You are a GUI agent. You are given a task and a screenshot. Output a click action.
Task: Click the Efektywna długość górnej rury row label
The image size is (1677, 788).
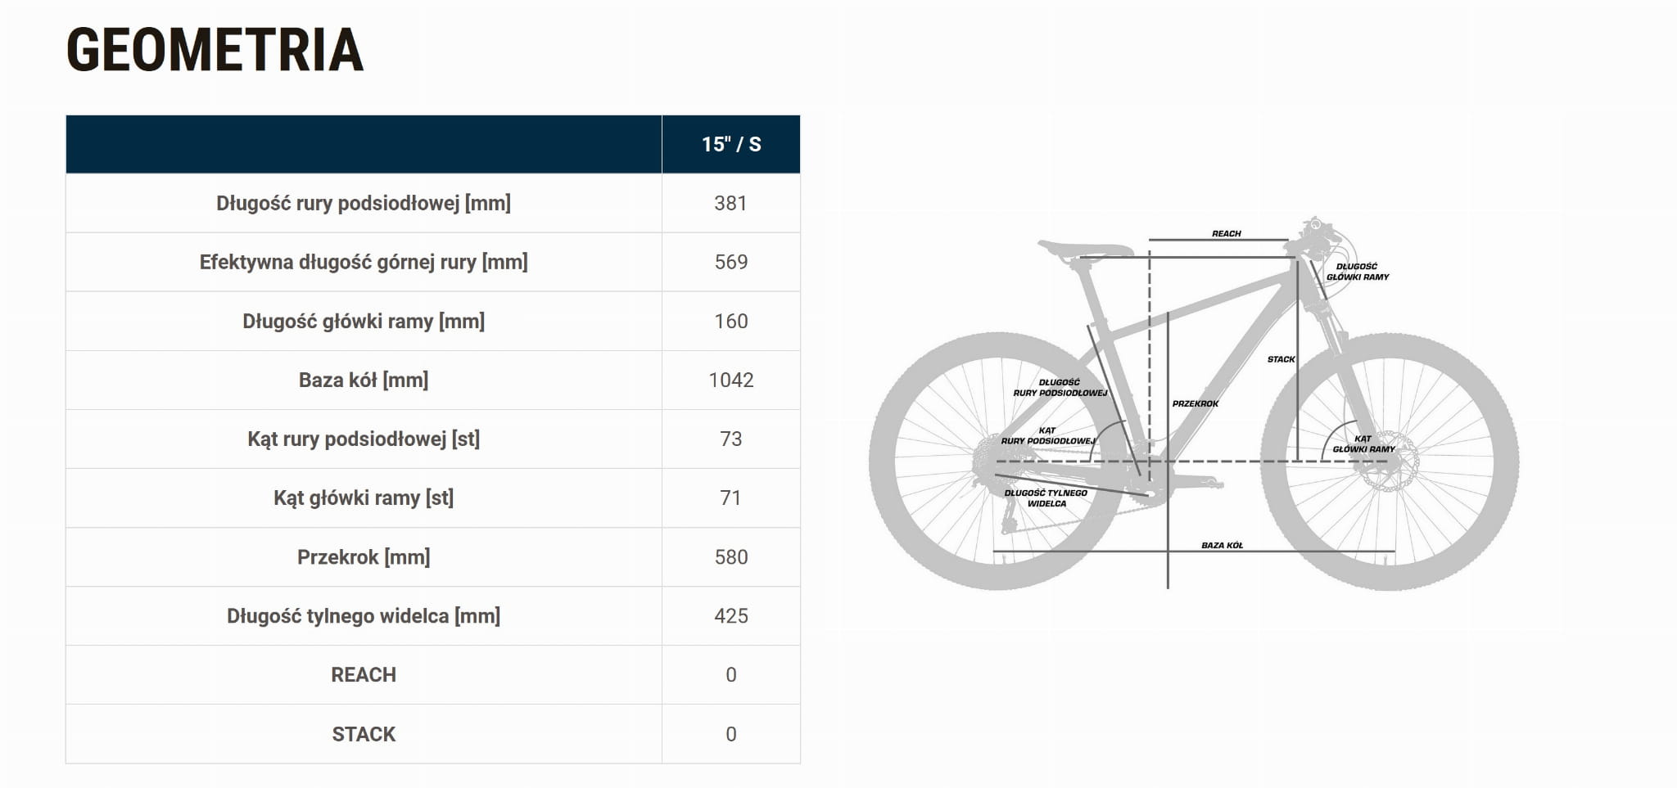(364, 262)
